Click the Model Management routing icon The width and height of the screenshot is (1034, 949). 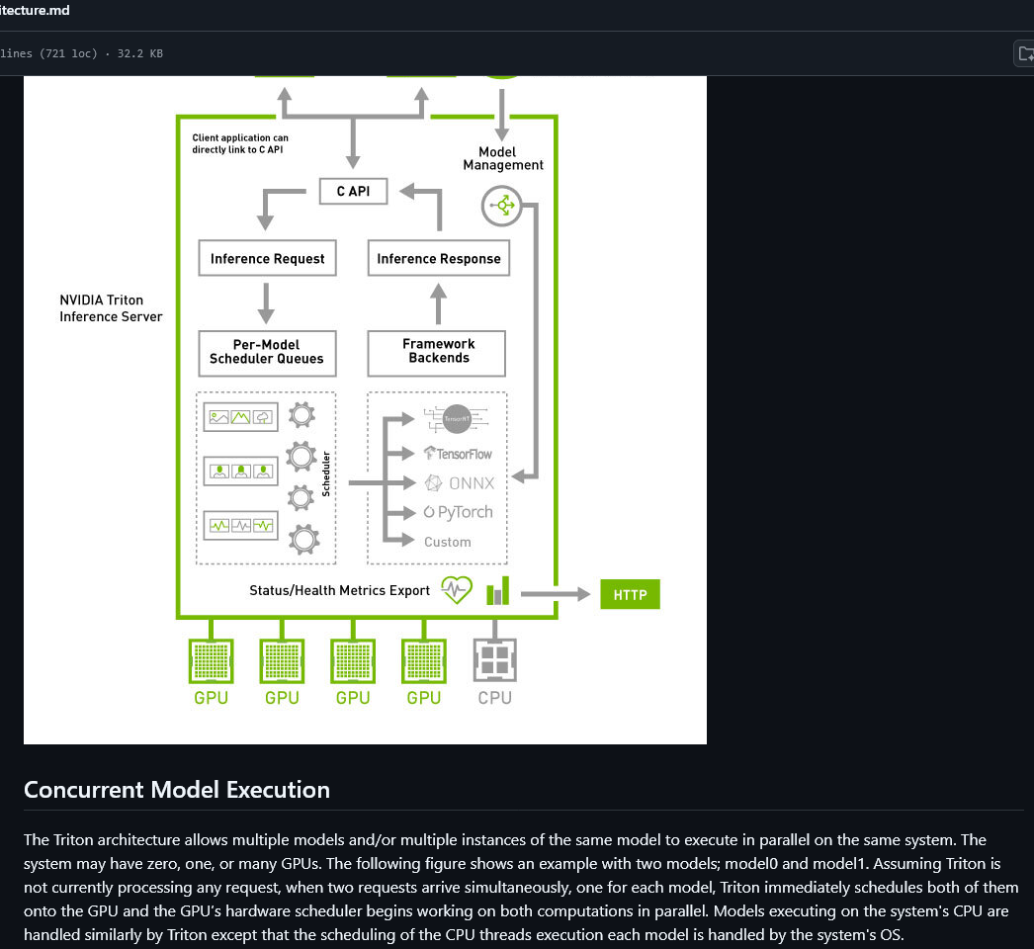tap(502, 206)
